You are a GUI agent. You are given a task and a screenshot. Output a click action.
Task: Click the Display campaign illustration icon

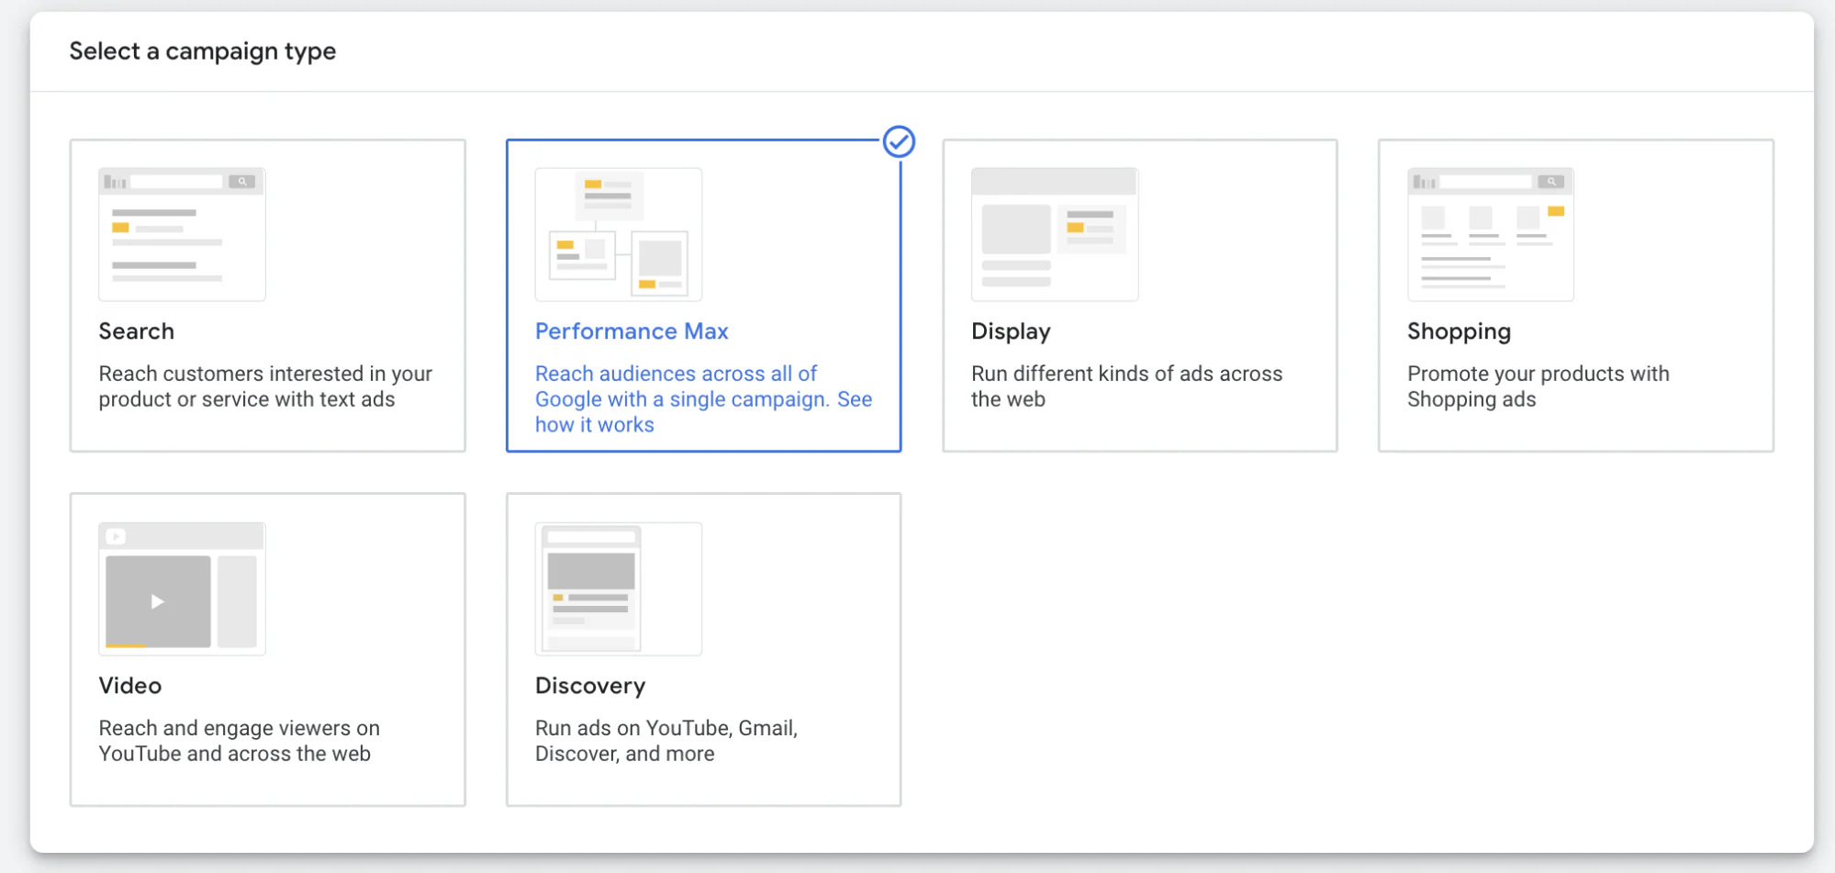1055,234
